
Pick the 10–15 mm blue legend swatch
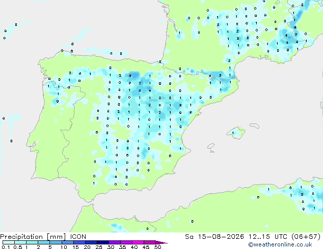coord(67,242)
